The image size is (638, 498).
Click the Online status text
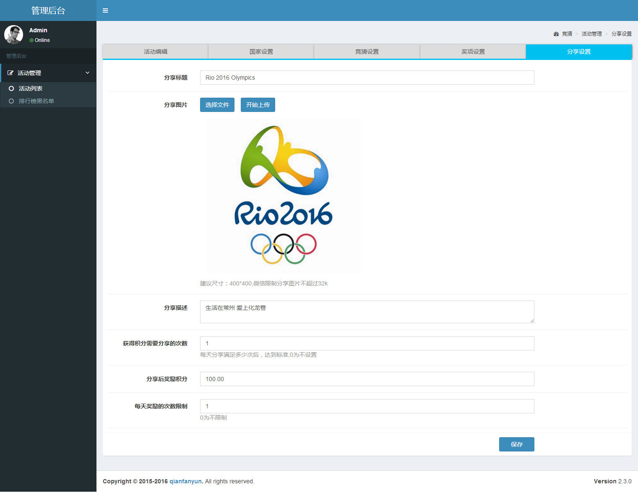(x=42, y=40)
